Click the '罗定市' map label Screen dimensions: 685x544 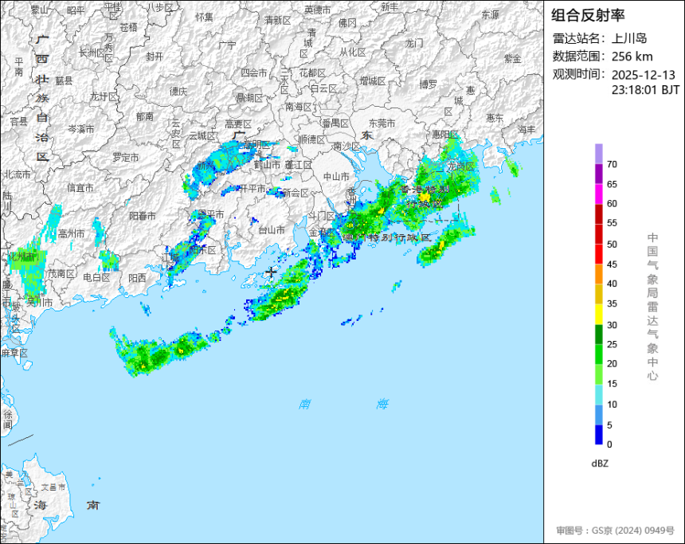pos(126,157)
